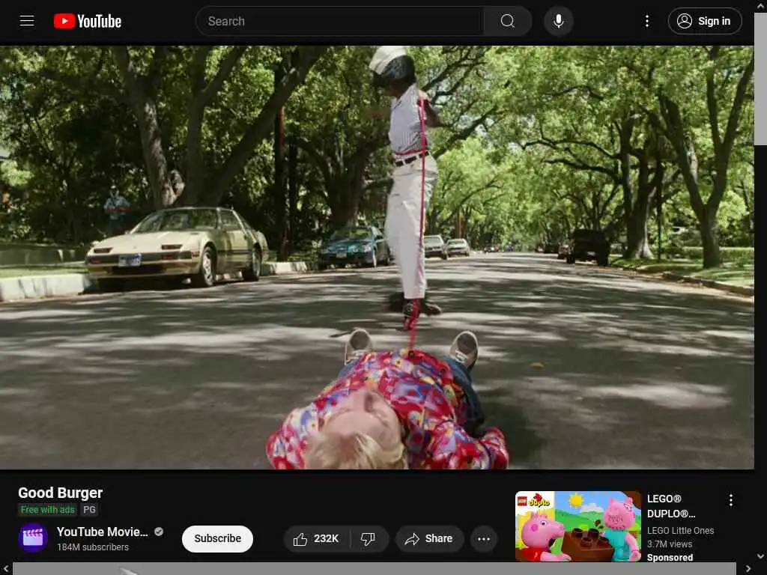Go to YouTube home via logo

click(88, 21)
